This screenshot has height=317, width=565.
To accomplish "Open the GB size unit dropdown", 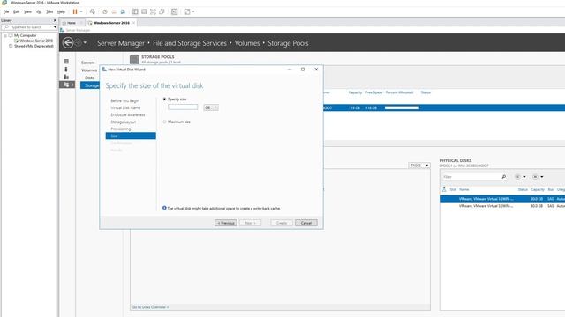I will pyautogui.click(x=211, y=107).
